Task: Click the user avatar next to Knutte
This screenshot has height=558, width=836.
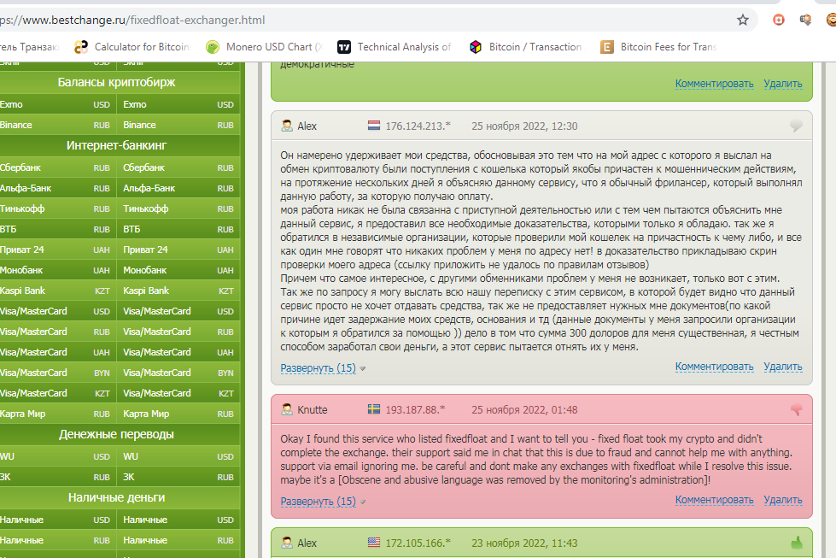Action: [287, 409]
